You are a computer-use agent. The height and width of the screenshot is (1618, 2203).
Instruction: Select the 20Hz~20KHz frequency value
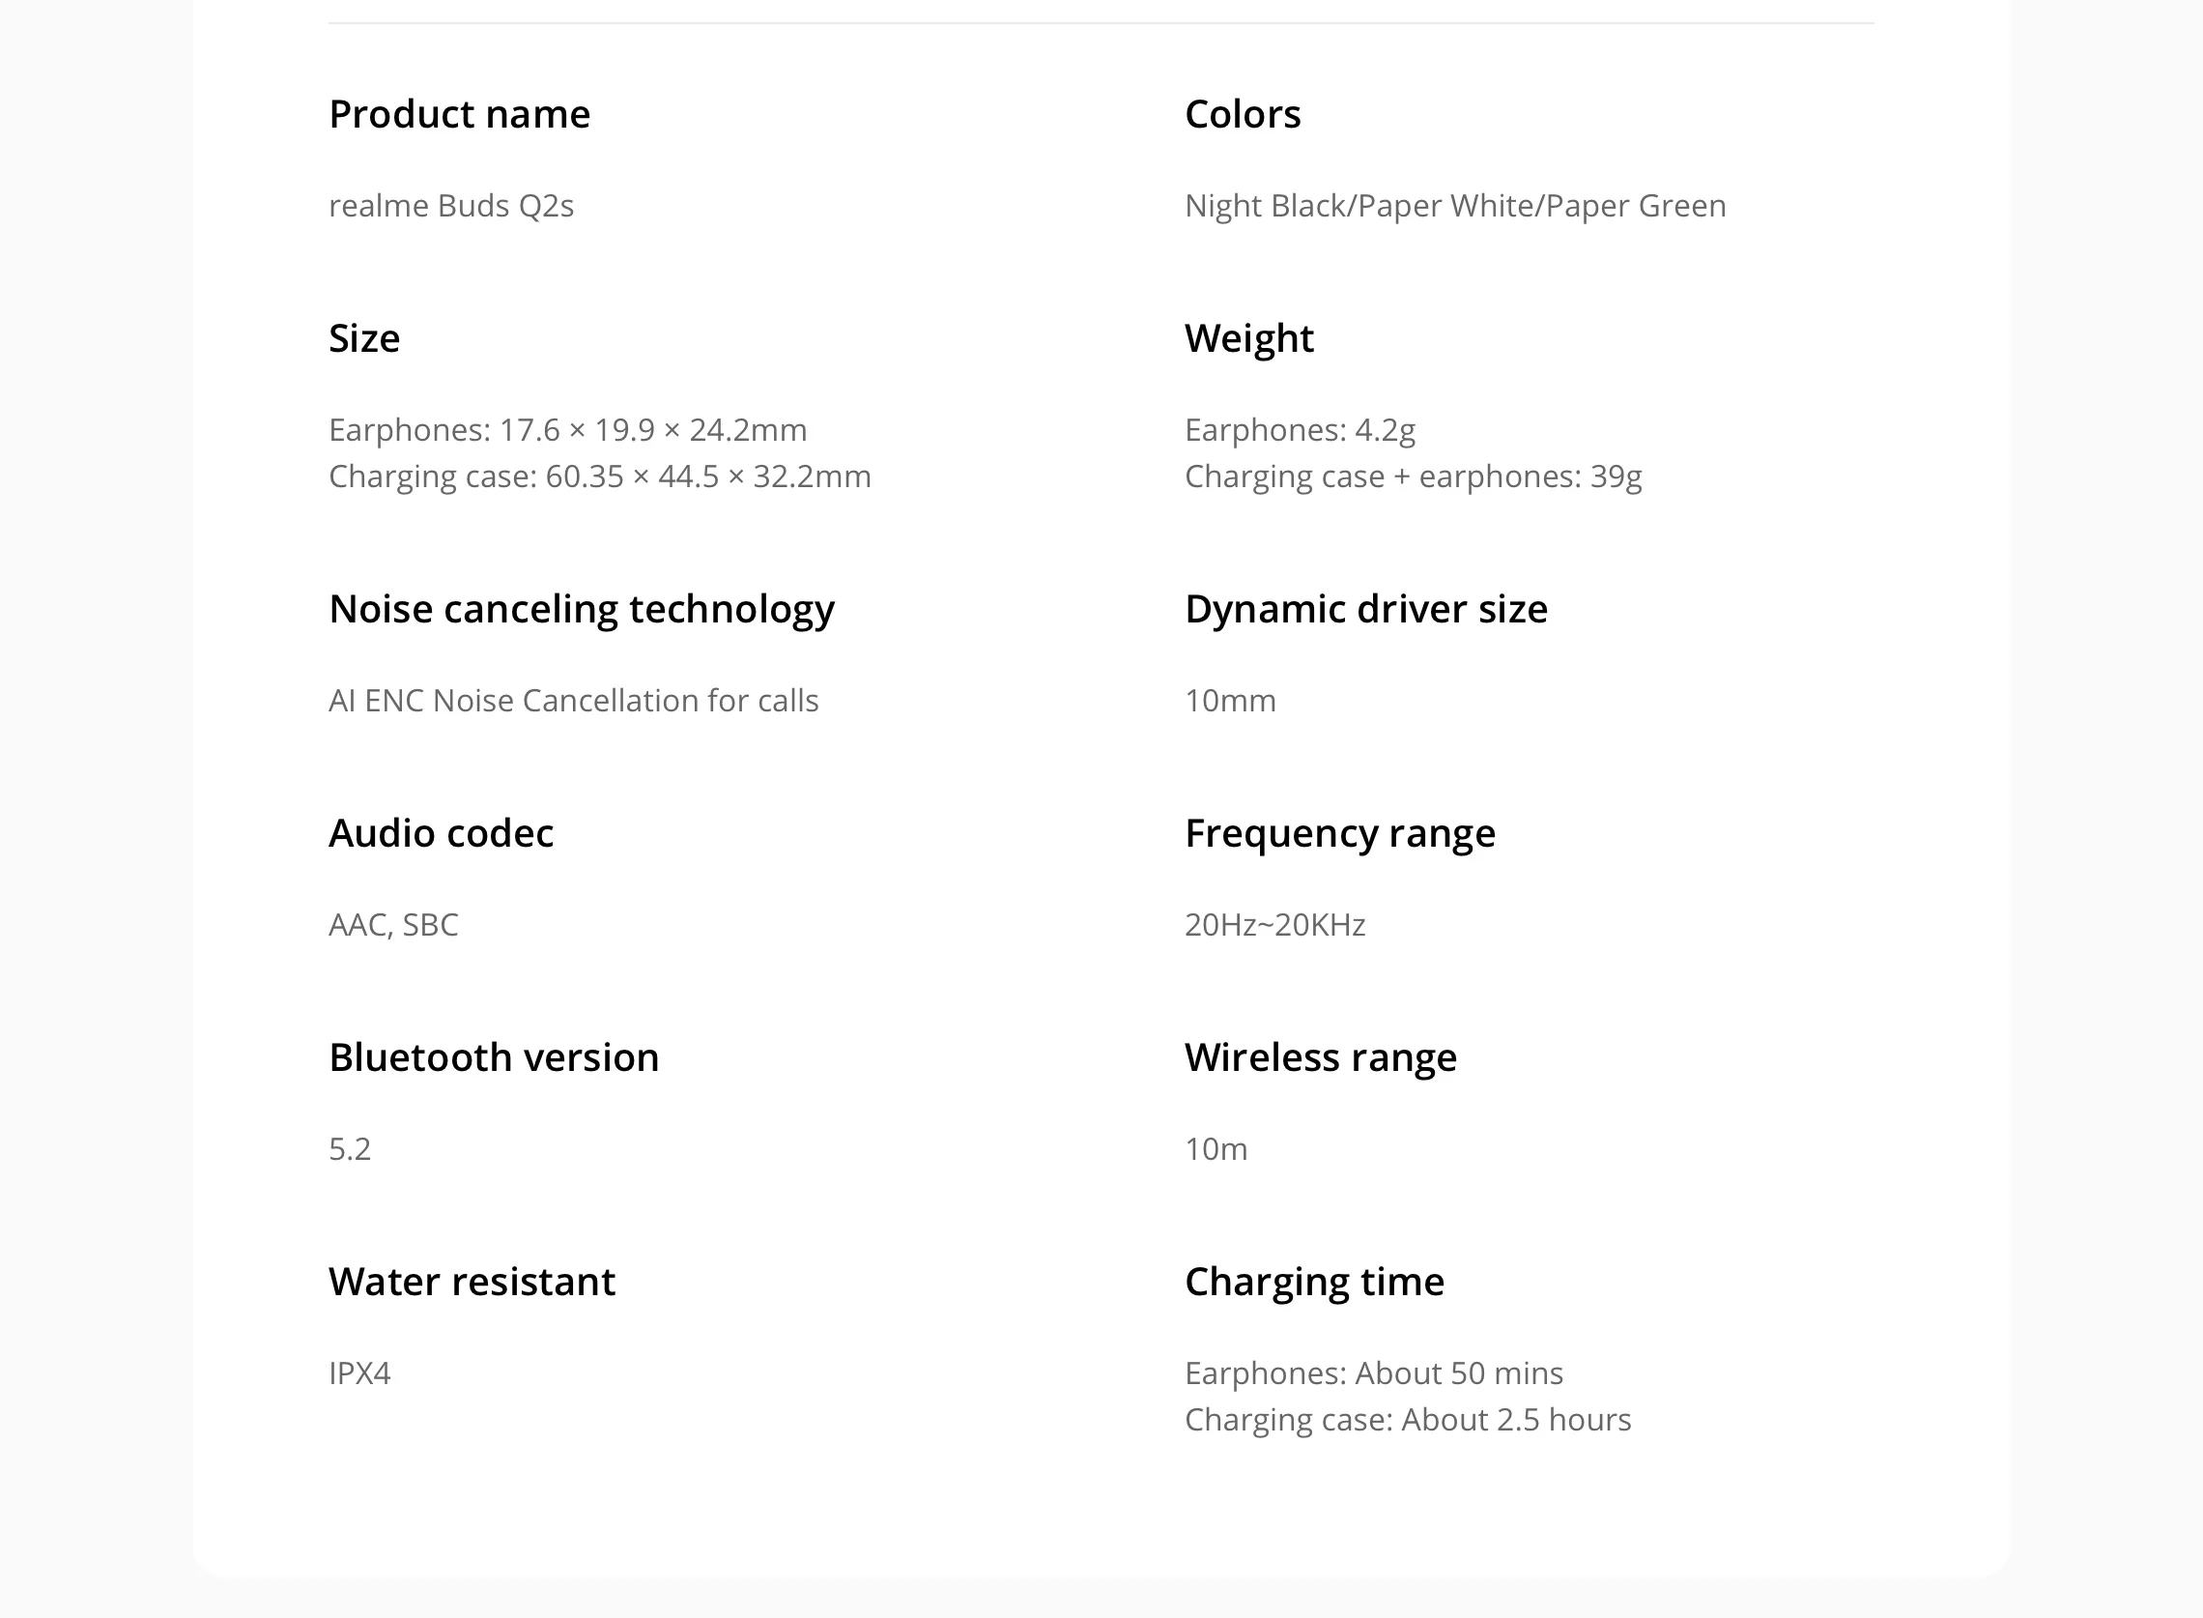[x=1274, y=925]
